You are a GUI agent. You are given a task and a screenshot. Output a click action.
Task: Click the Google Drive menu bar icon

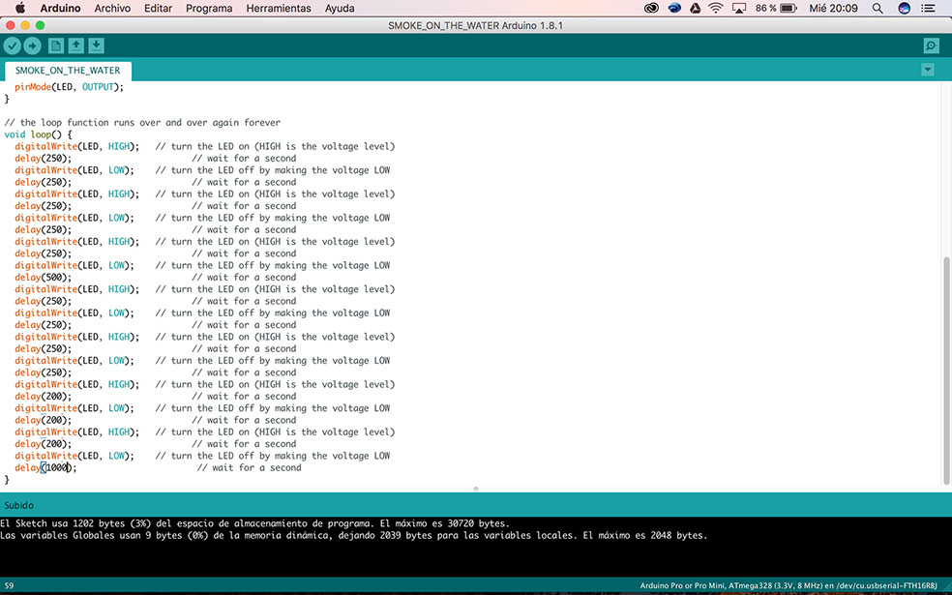(696, 8)
